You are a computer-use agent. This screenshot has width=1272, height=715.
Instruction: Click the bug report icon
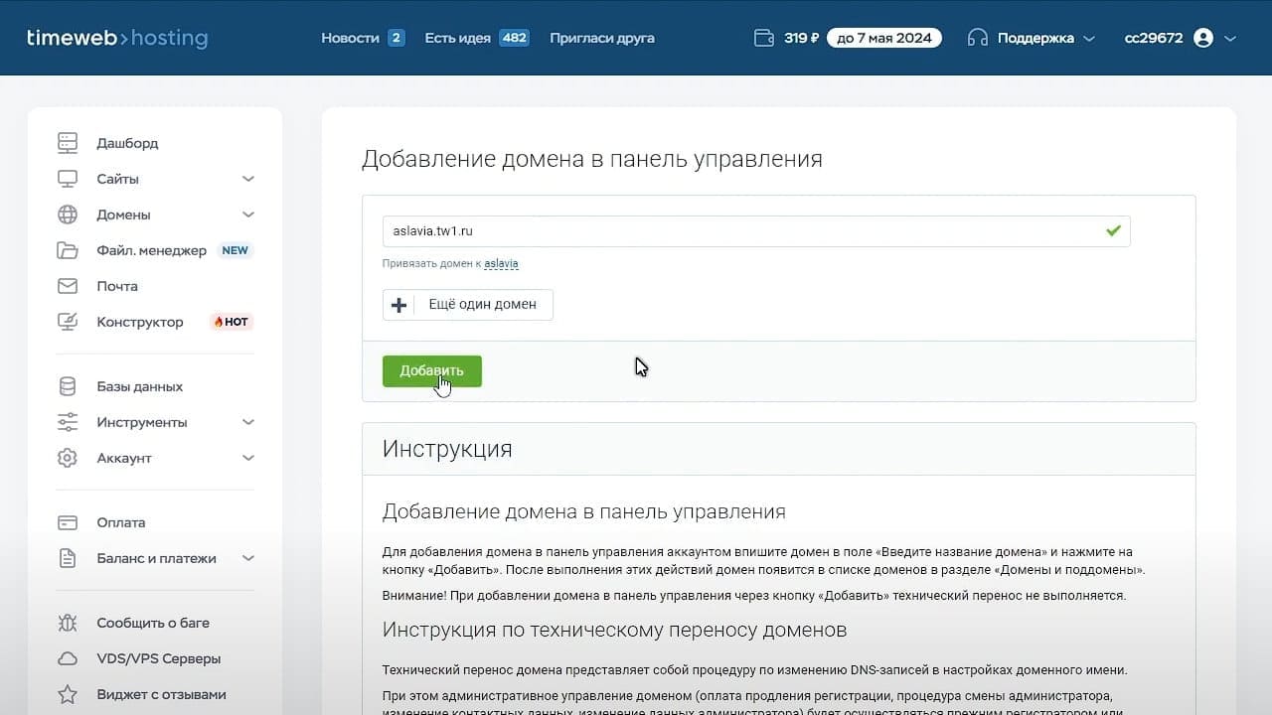coord(68,623)
